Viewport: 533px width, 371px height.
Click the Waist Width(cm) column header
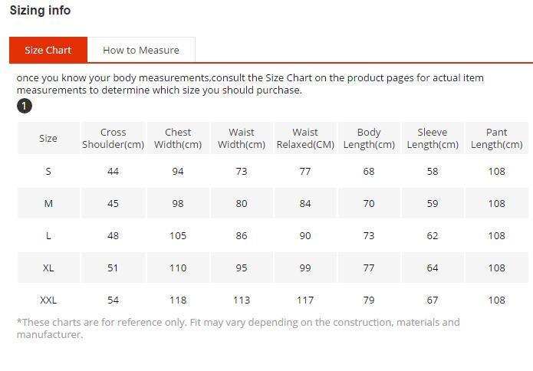(x=242, y=138)
